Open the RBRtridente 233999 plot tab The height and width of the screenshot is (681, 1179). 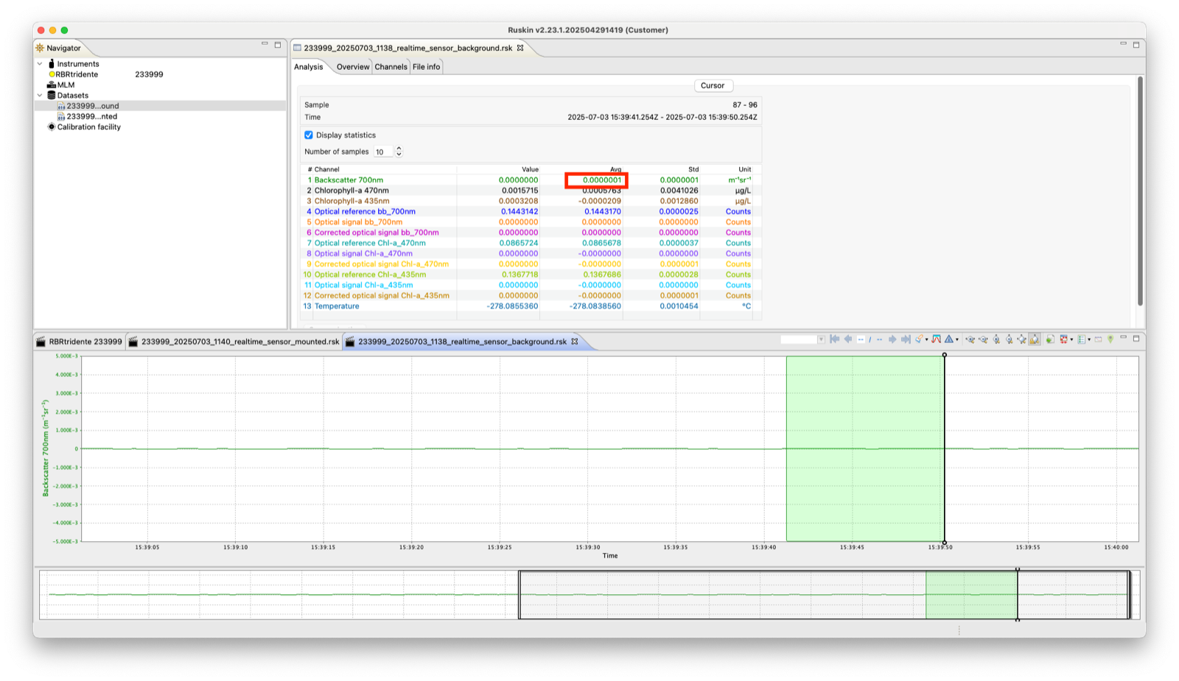(x=80, y=342)
